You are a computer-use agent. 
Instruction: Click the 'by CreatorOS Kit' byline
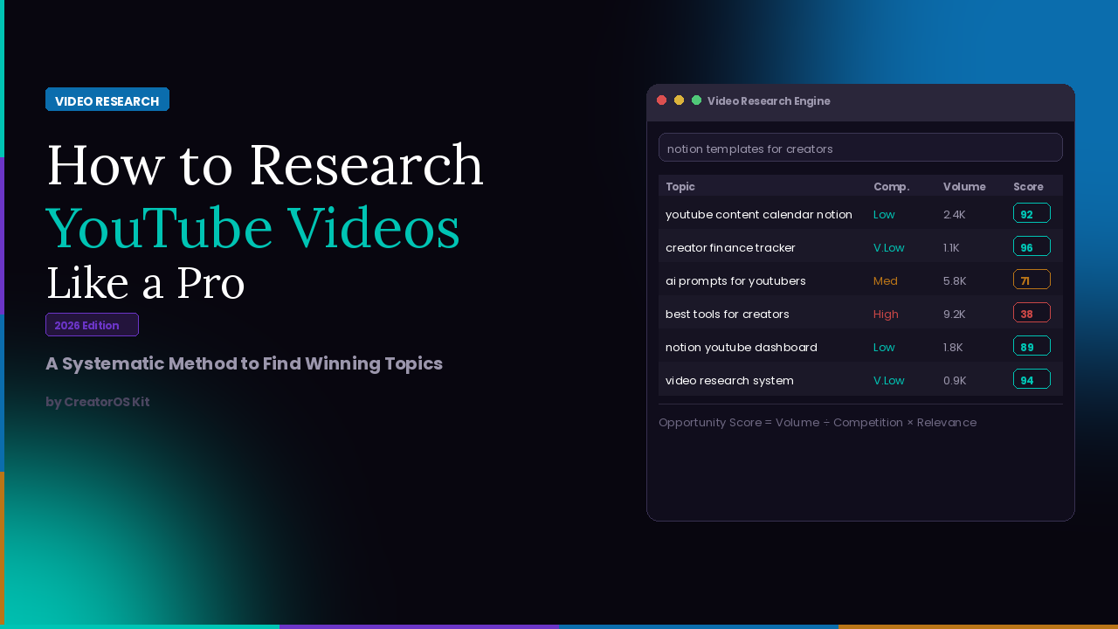click(x=98, y=402)
